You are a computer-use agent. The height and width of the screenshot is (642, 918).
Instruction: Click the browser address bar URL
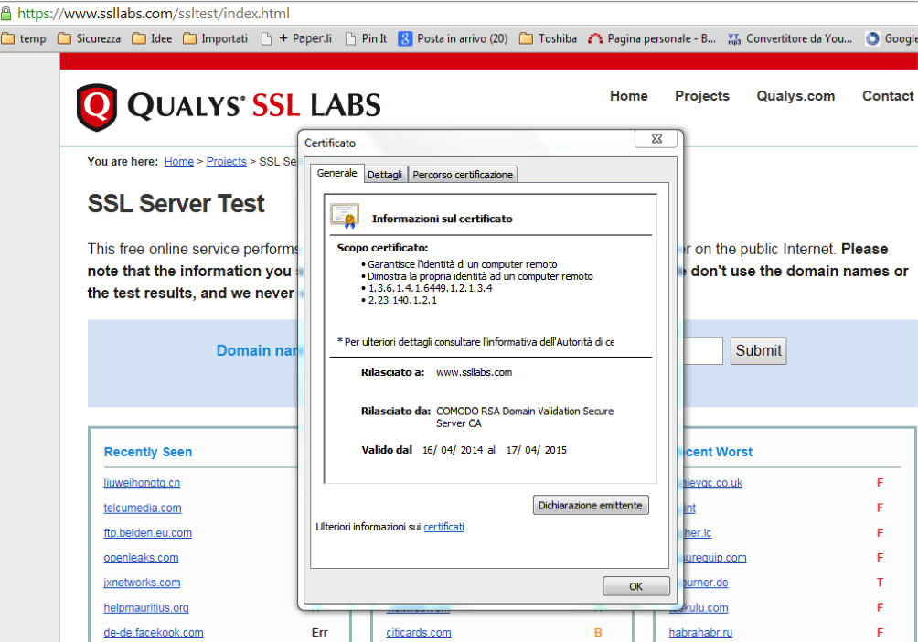pos(154,14)
